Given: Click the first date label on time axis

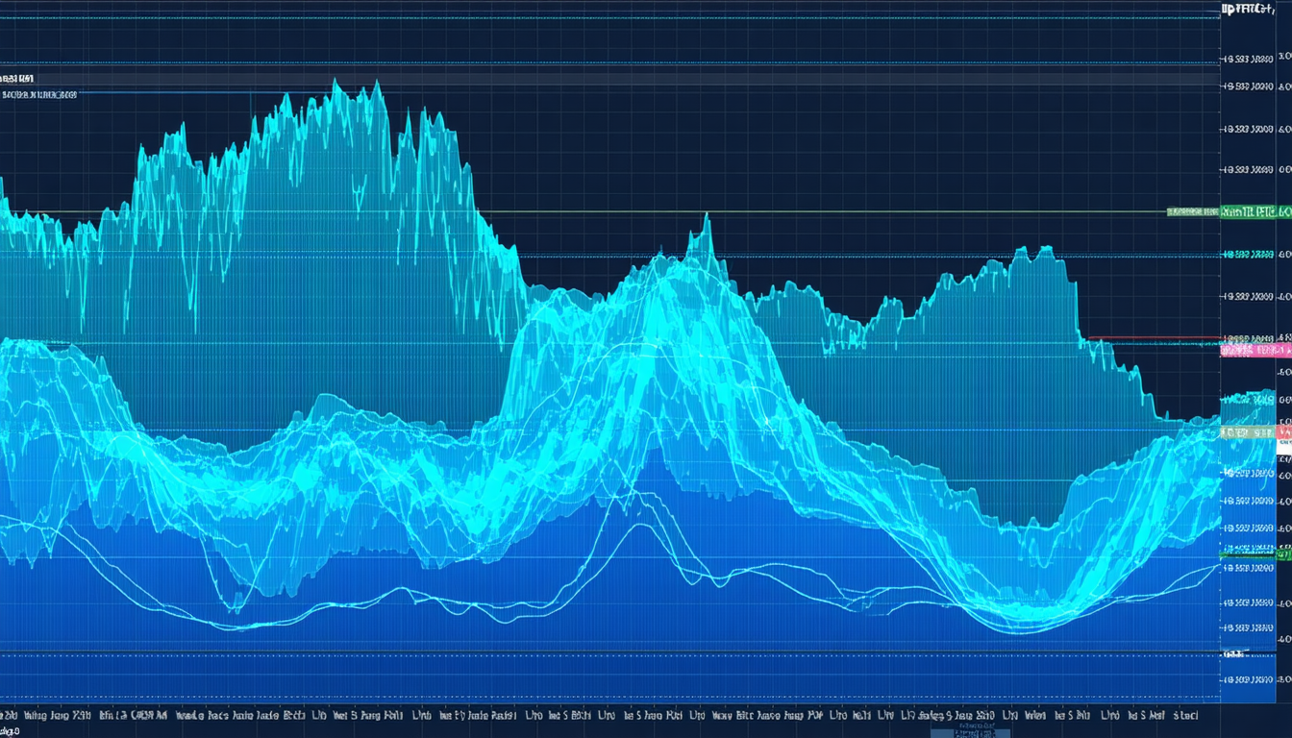Looking at the screenshot, I should [x=10, y=716].
